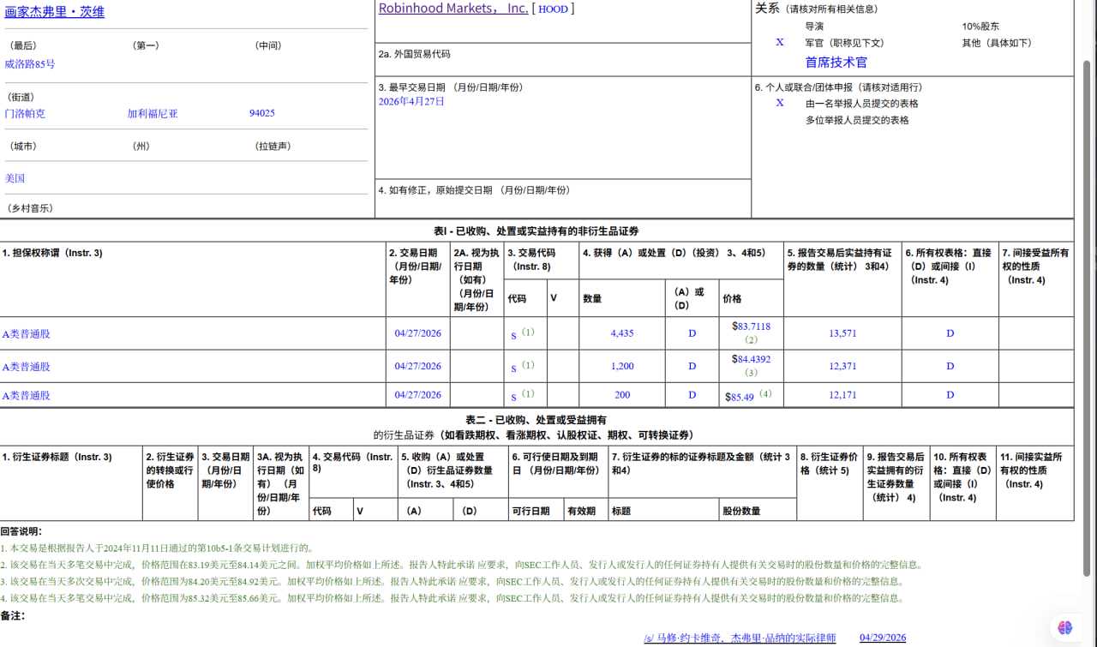Click the country value 美国
The image size is (1097, 647).
pos(15,178)
